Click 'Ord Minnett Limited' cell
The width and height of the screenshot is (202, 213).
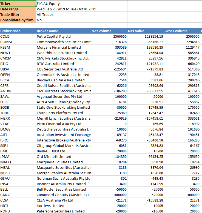pos(64,156)
